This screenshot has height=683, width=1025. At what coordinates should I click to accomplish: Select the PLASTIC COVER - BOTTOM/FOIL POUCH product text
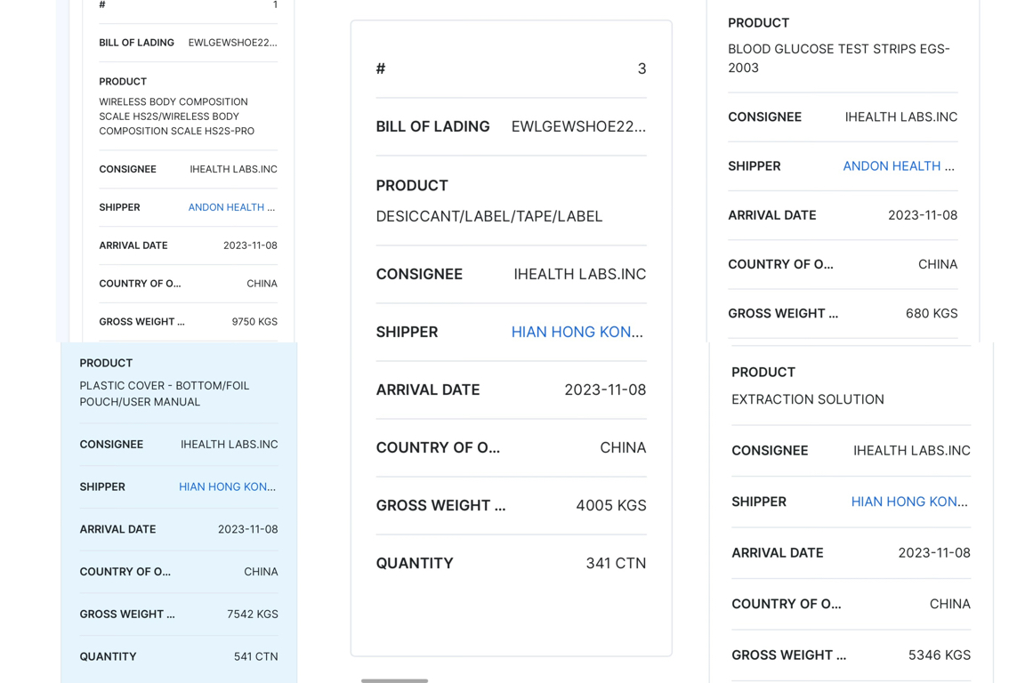point(165,393)
